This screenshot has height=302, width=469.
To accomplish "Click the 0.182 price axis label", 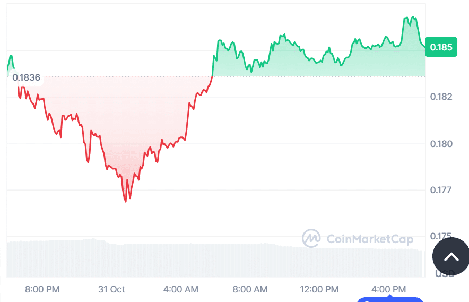I will (441, 97).
